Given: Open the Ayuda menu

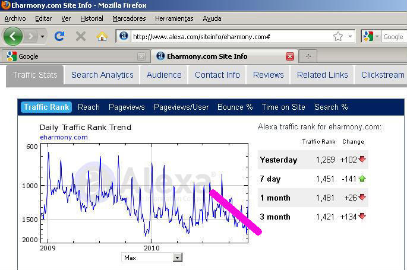Looking at the screenshot, I should click(212, 18).
